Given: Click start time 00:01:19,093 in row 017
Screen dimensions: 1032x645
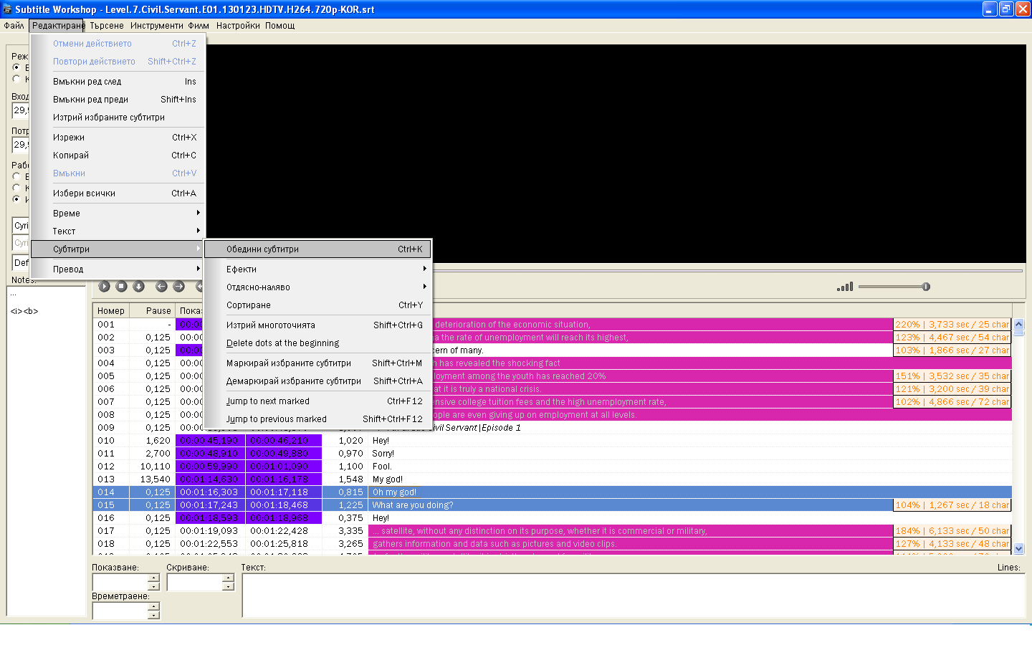Looking at the screenshot, I should (209, 531).
